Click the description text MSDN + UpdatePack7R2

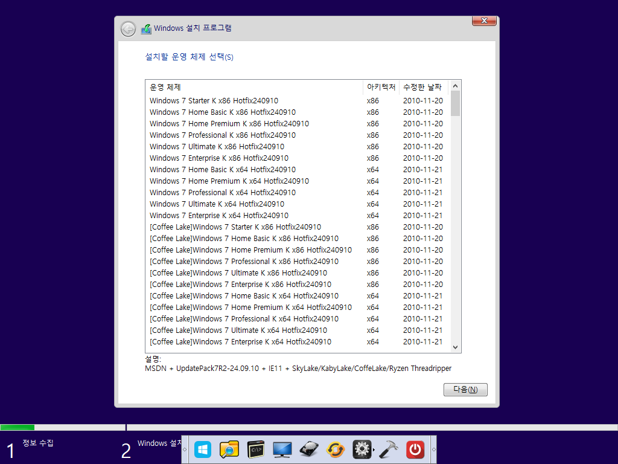tap(298, 368)
